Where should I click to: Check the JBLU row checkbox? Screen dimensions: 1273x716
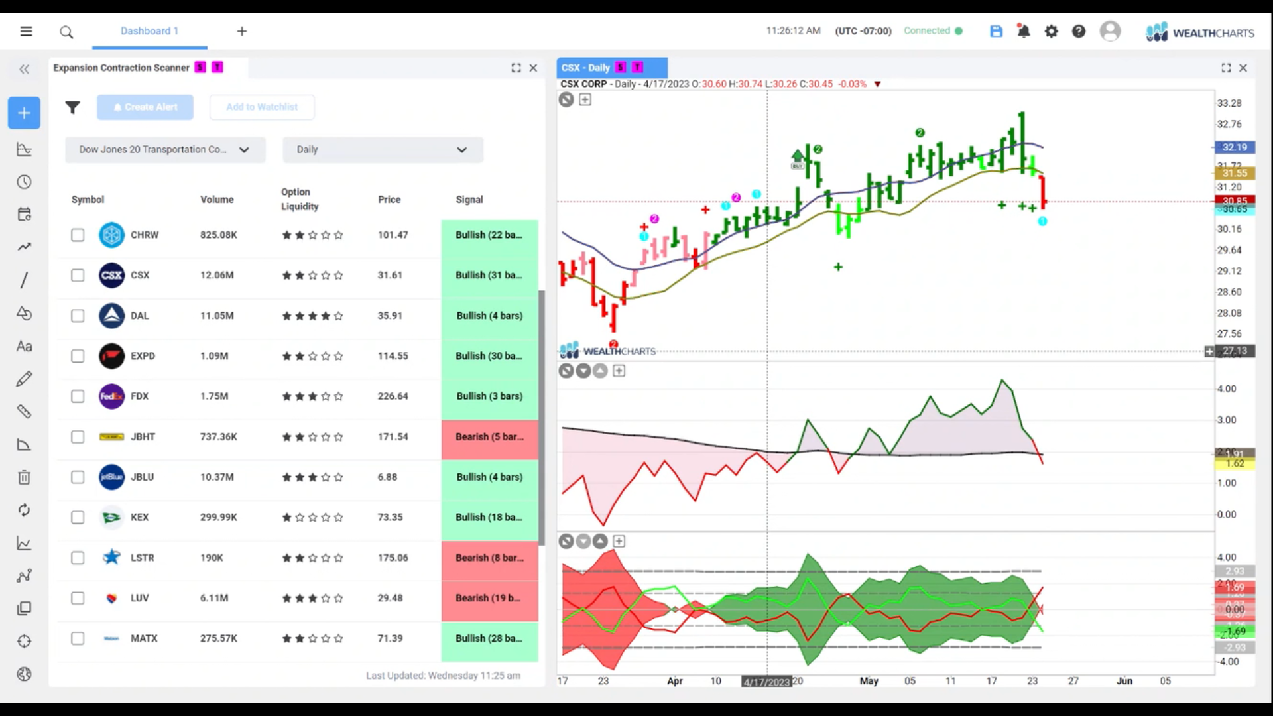click(x=78, y=477)
